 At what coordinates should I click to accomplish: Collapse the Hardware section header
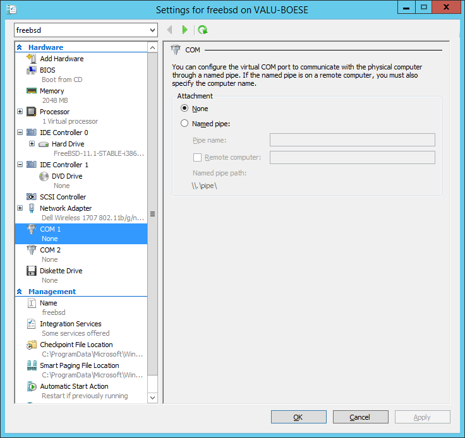click(20, 47)
